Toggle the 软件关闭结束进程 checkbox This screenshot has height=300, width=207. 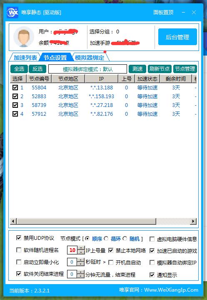[19, 274]
